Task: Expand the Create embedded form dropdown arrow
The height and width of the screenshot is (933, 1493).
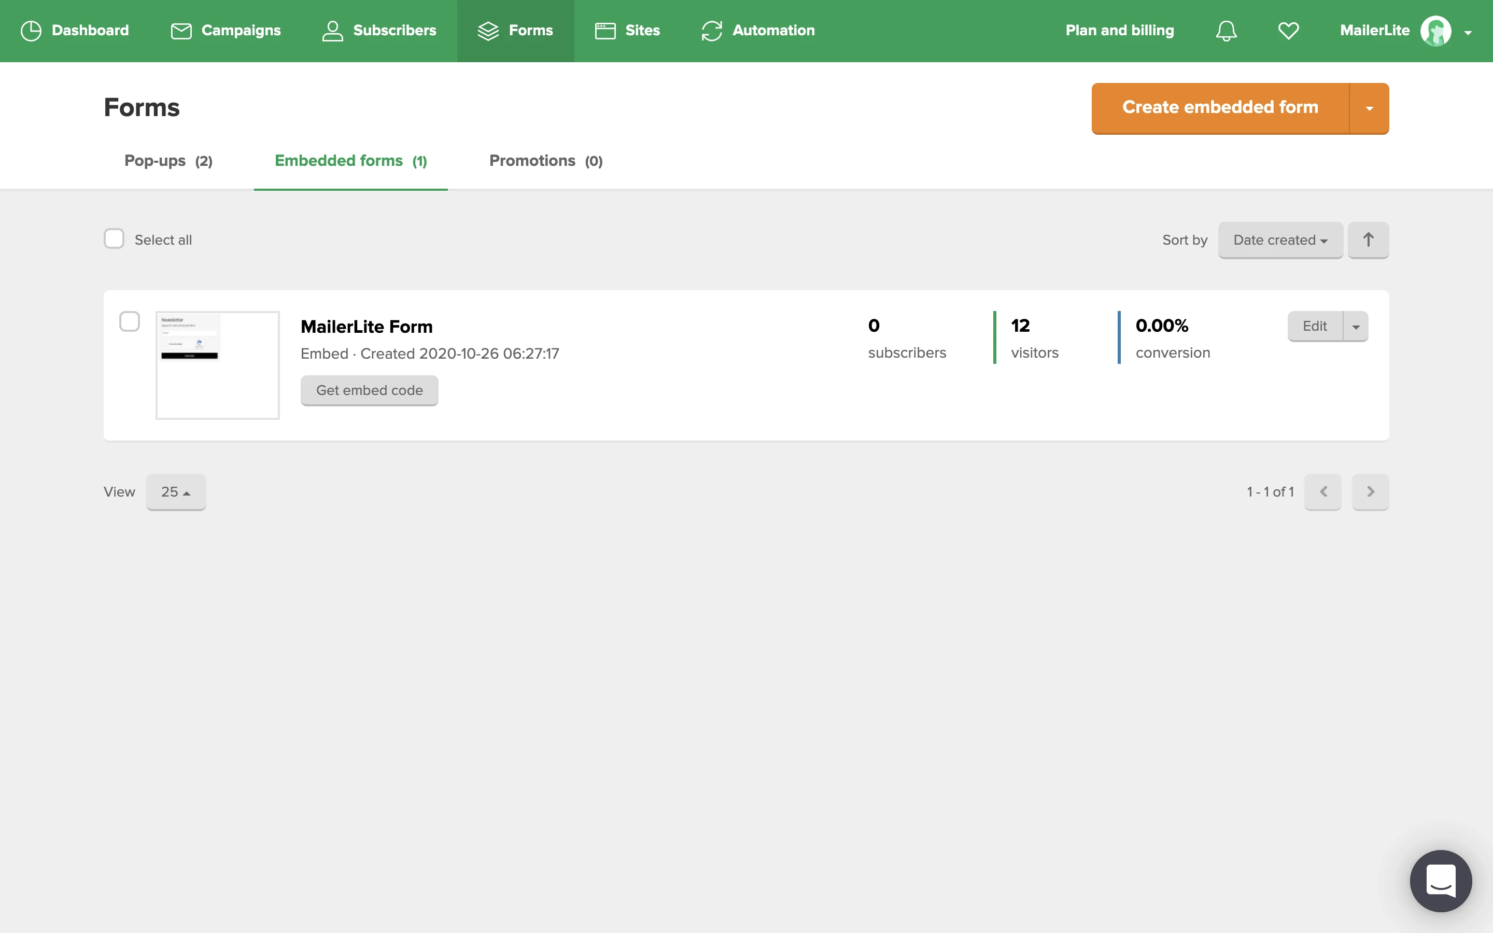Action: [1369, 108]
